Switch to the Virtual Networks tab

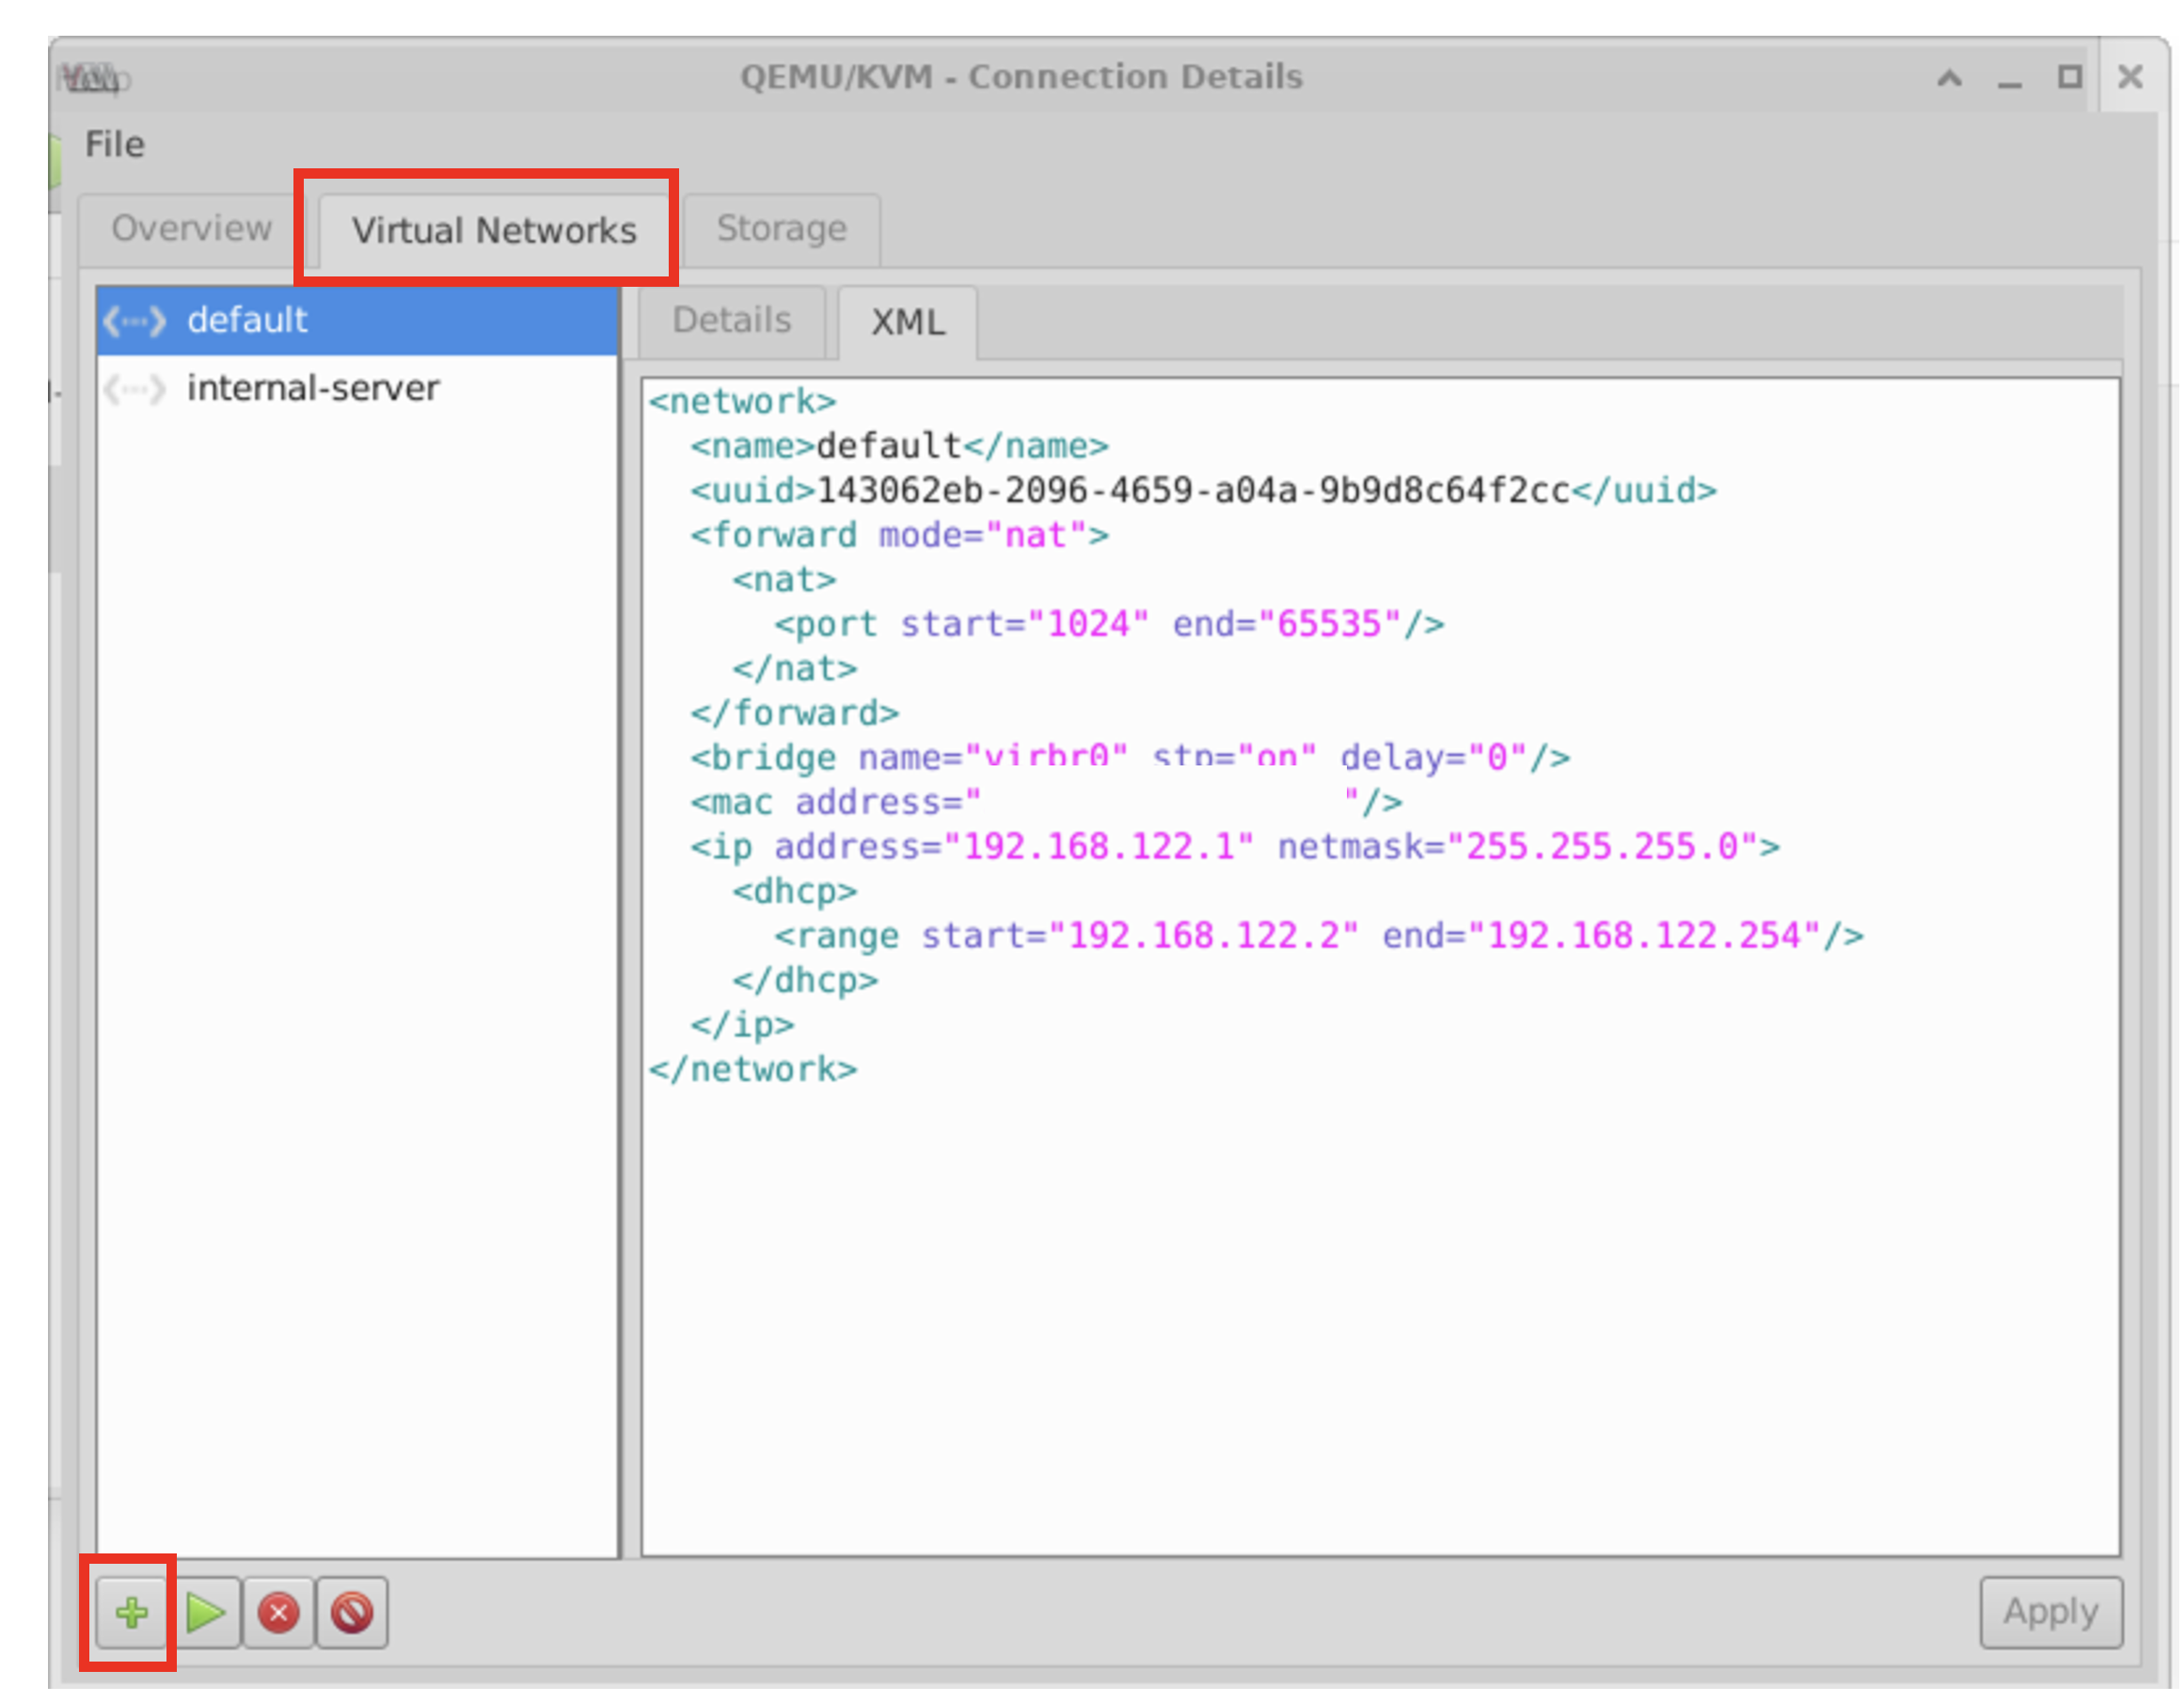pos(494,231)
